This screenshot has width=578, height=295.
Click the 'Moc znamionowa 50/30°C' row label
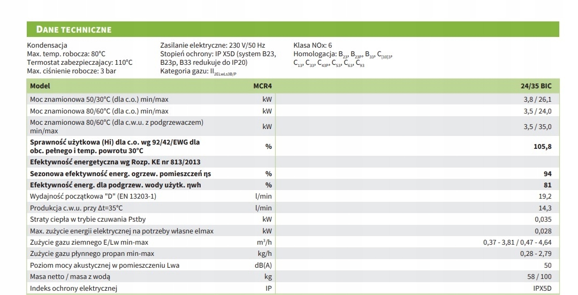point(99,99)
